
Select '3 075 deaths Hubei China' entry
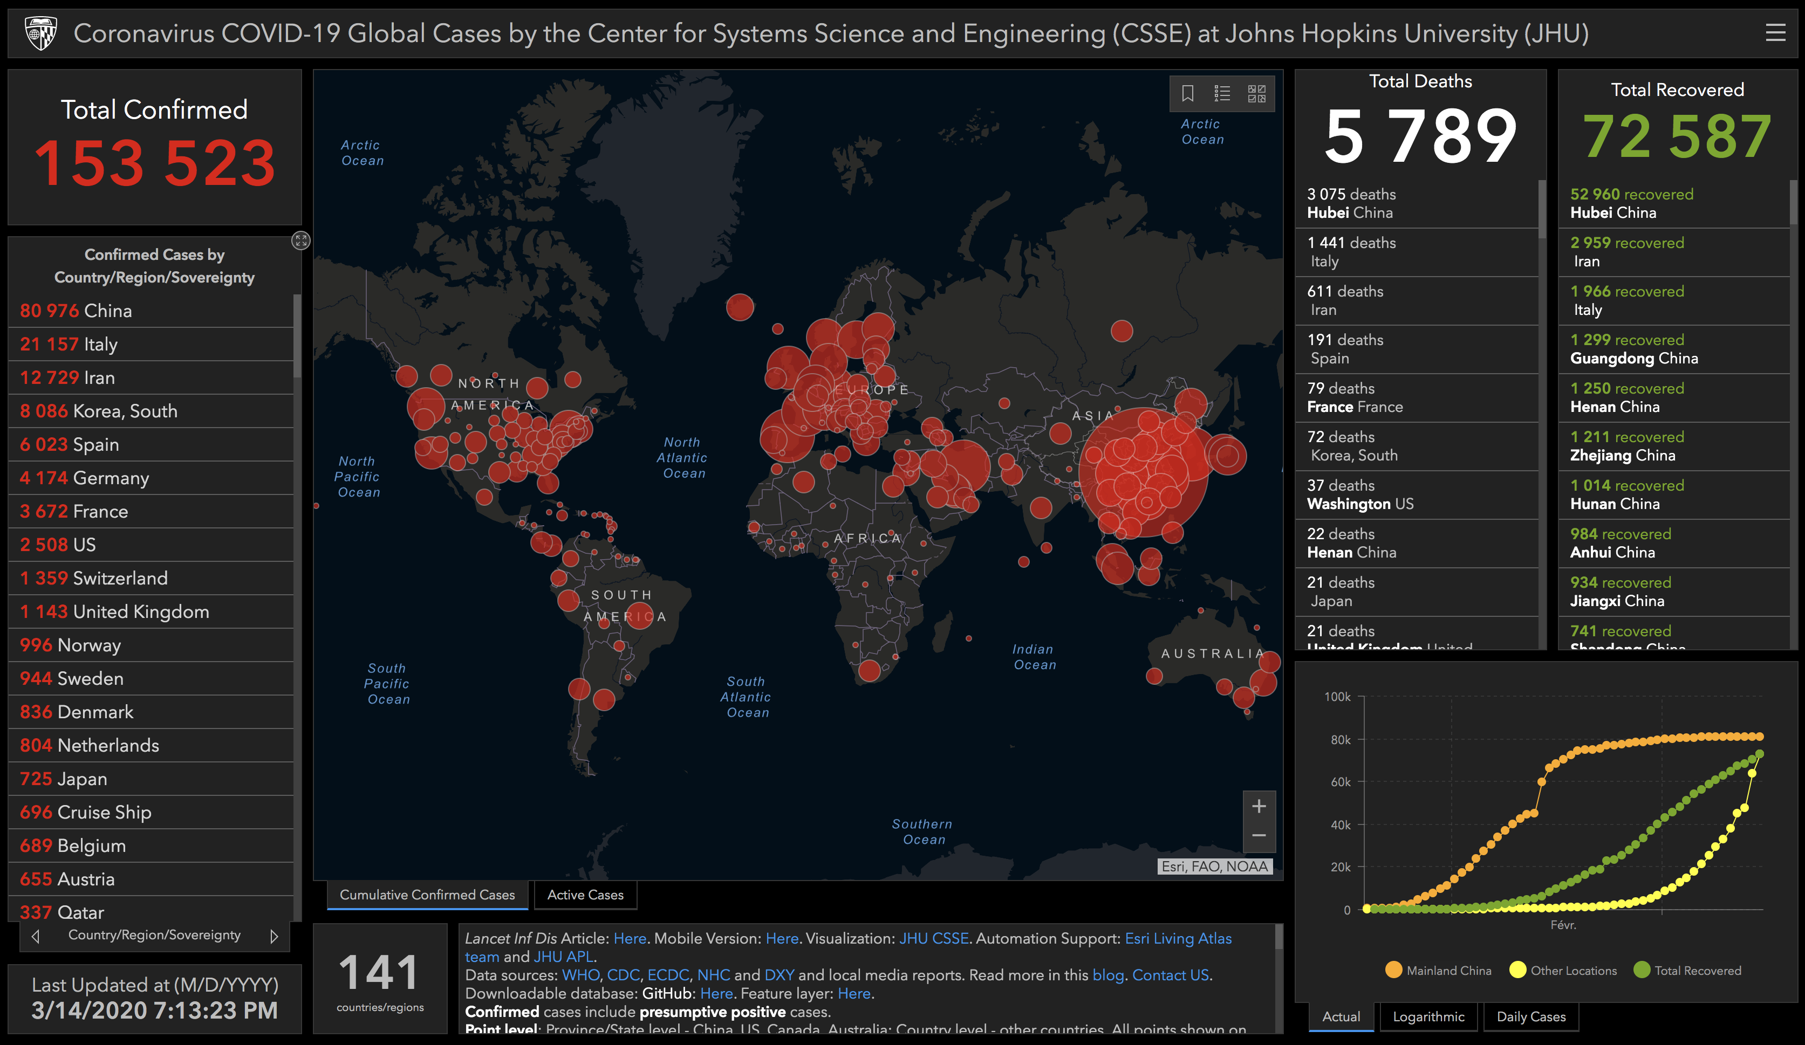coord(1417,203)
